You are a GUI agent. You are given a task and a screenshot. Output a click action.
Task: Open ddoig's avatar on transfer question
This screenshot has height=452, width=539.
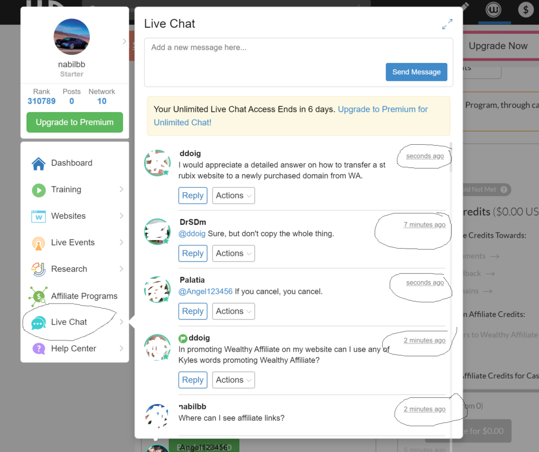tap(157, 163)
